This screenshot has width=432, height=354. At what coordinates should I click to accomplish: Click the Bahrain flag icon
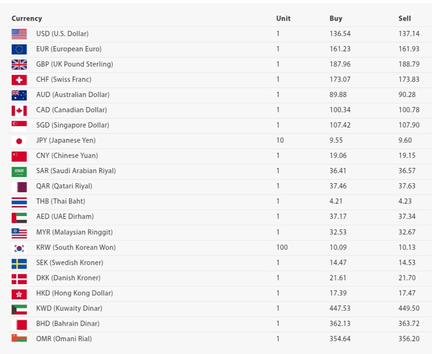coord(19,324)
